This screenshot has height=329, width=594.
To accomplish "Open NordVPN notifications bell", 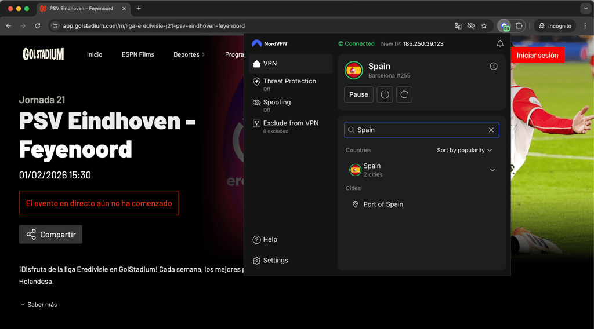I will coord(500,44).
